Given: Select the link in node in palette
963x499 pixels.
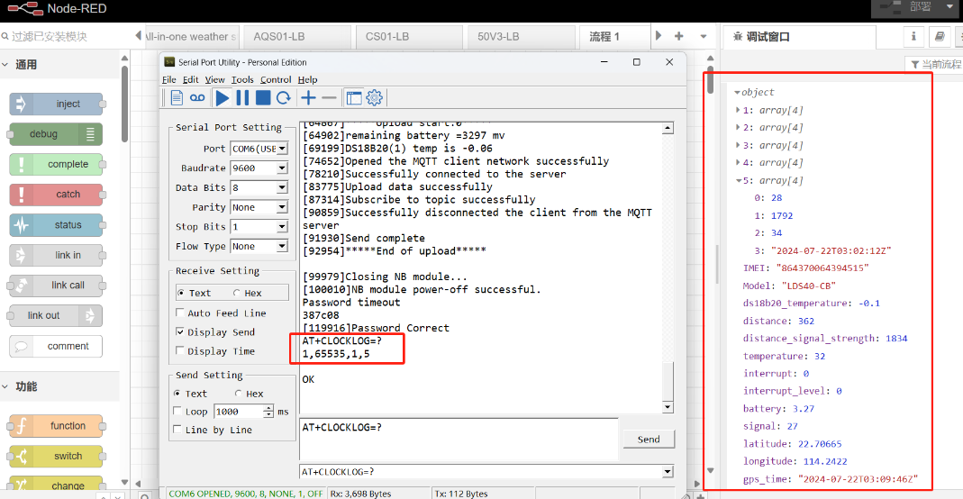Looking at the screenshot, I should [x=56, y=255].
